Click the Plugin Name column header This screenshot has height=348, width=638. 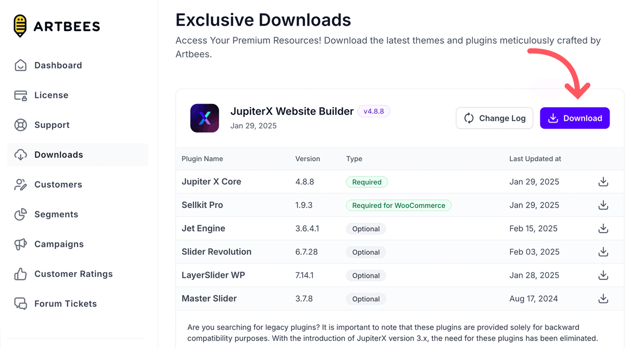tap(202, 159)
